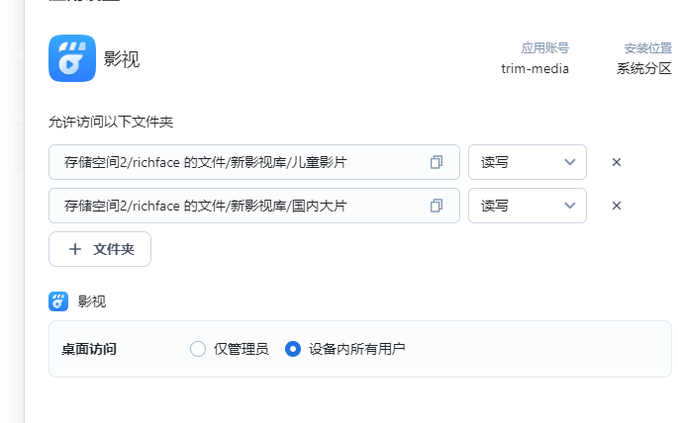Screen dimensions: 678x423
Task: Click the plus icon on 文件夹 button
Action: 75,249
